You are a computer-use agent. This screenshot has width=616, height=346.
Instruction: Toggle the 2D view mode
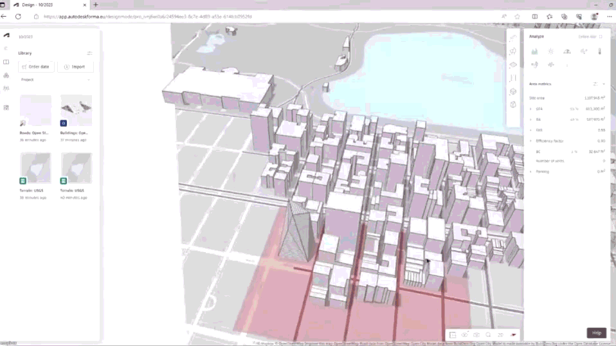click(x=500, y=335)
